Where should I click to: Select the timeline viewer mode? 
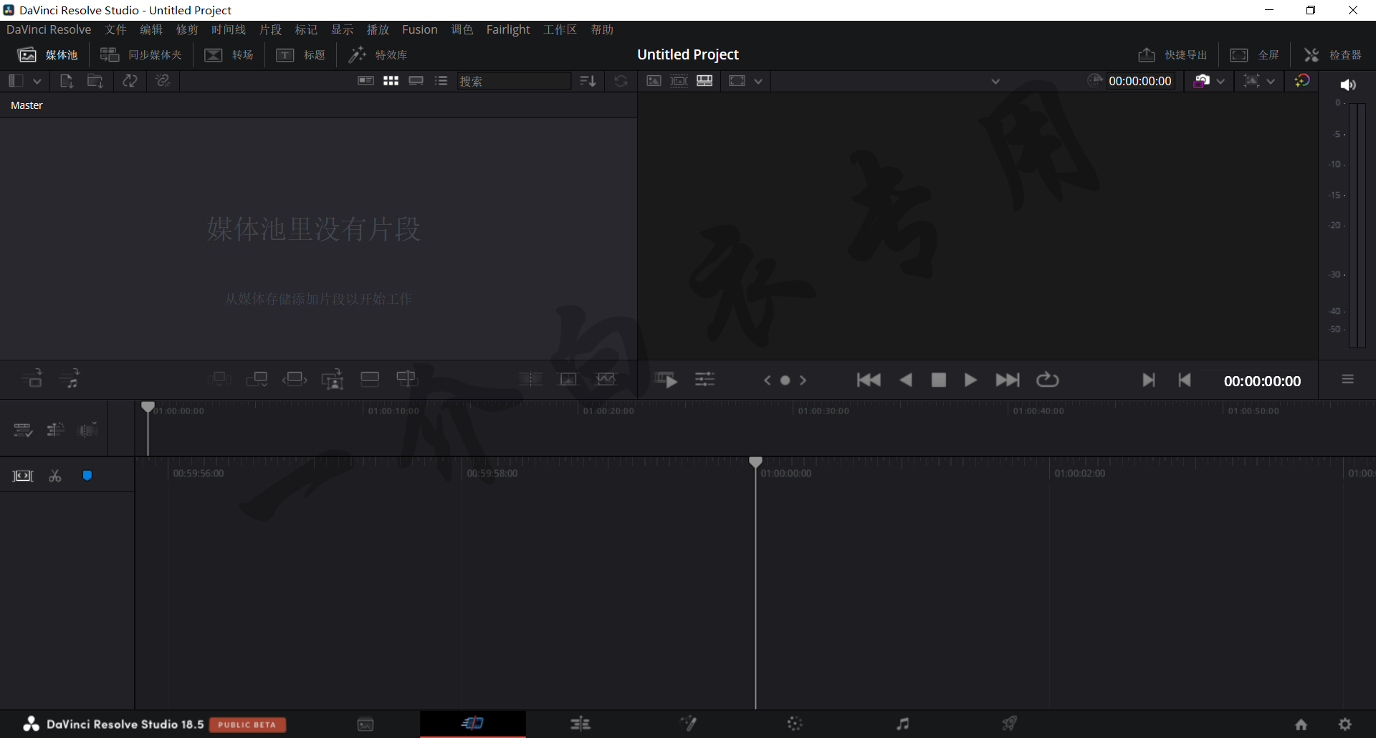704,81
